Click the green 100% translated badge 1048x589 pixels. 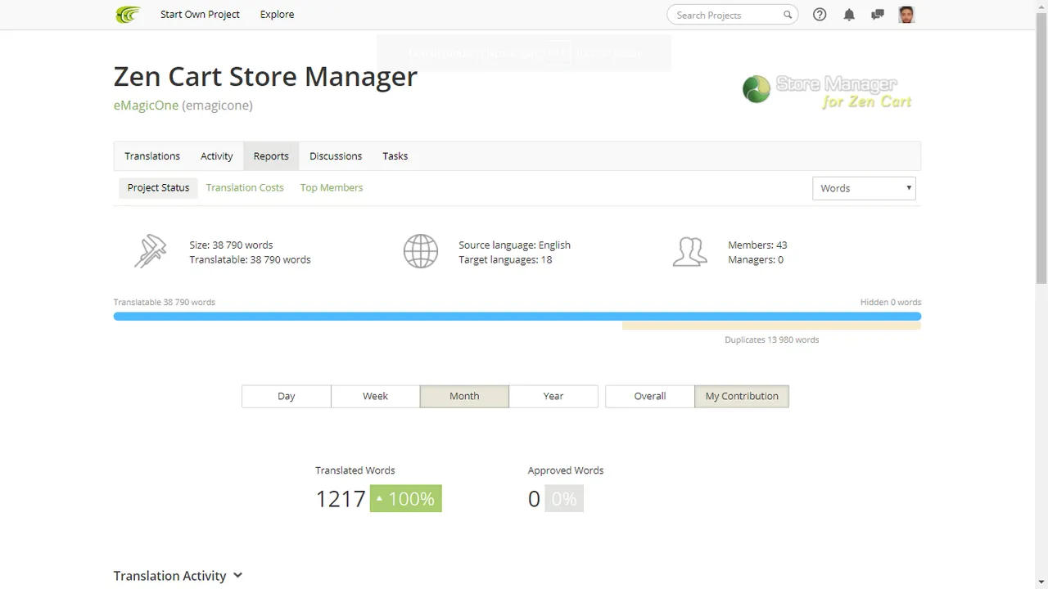(x=406, y=499)
